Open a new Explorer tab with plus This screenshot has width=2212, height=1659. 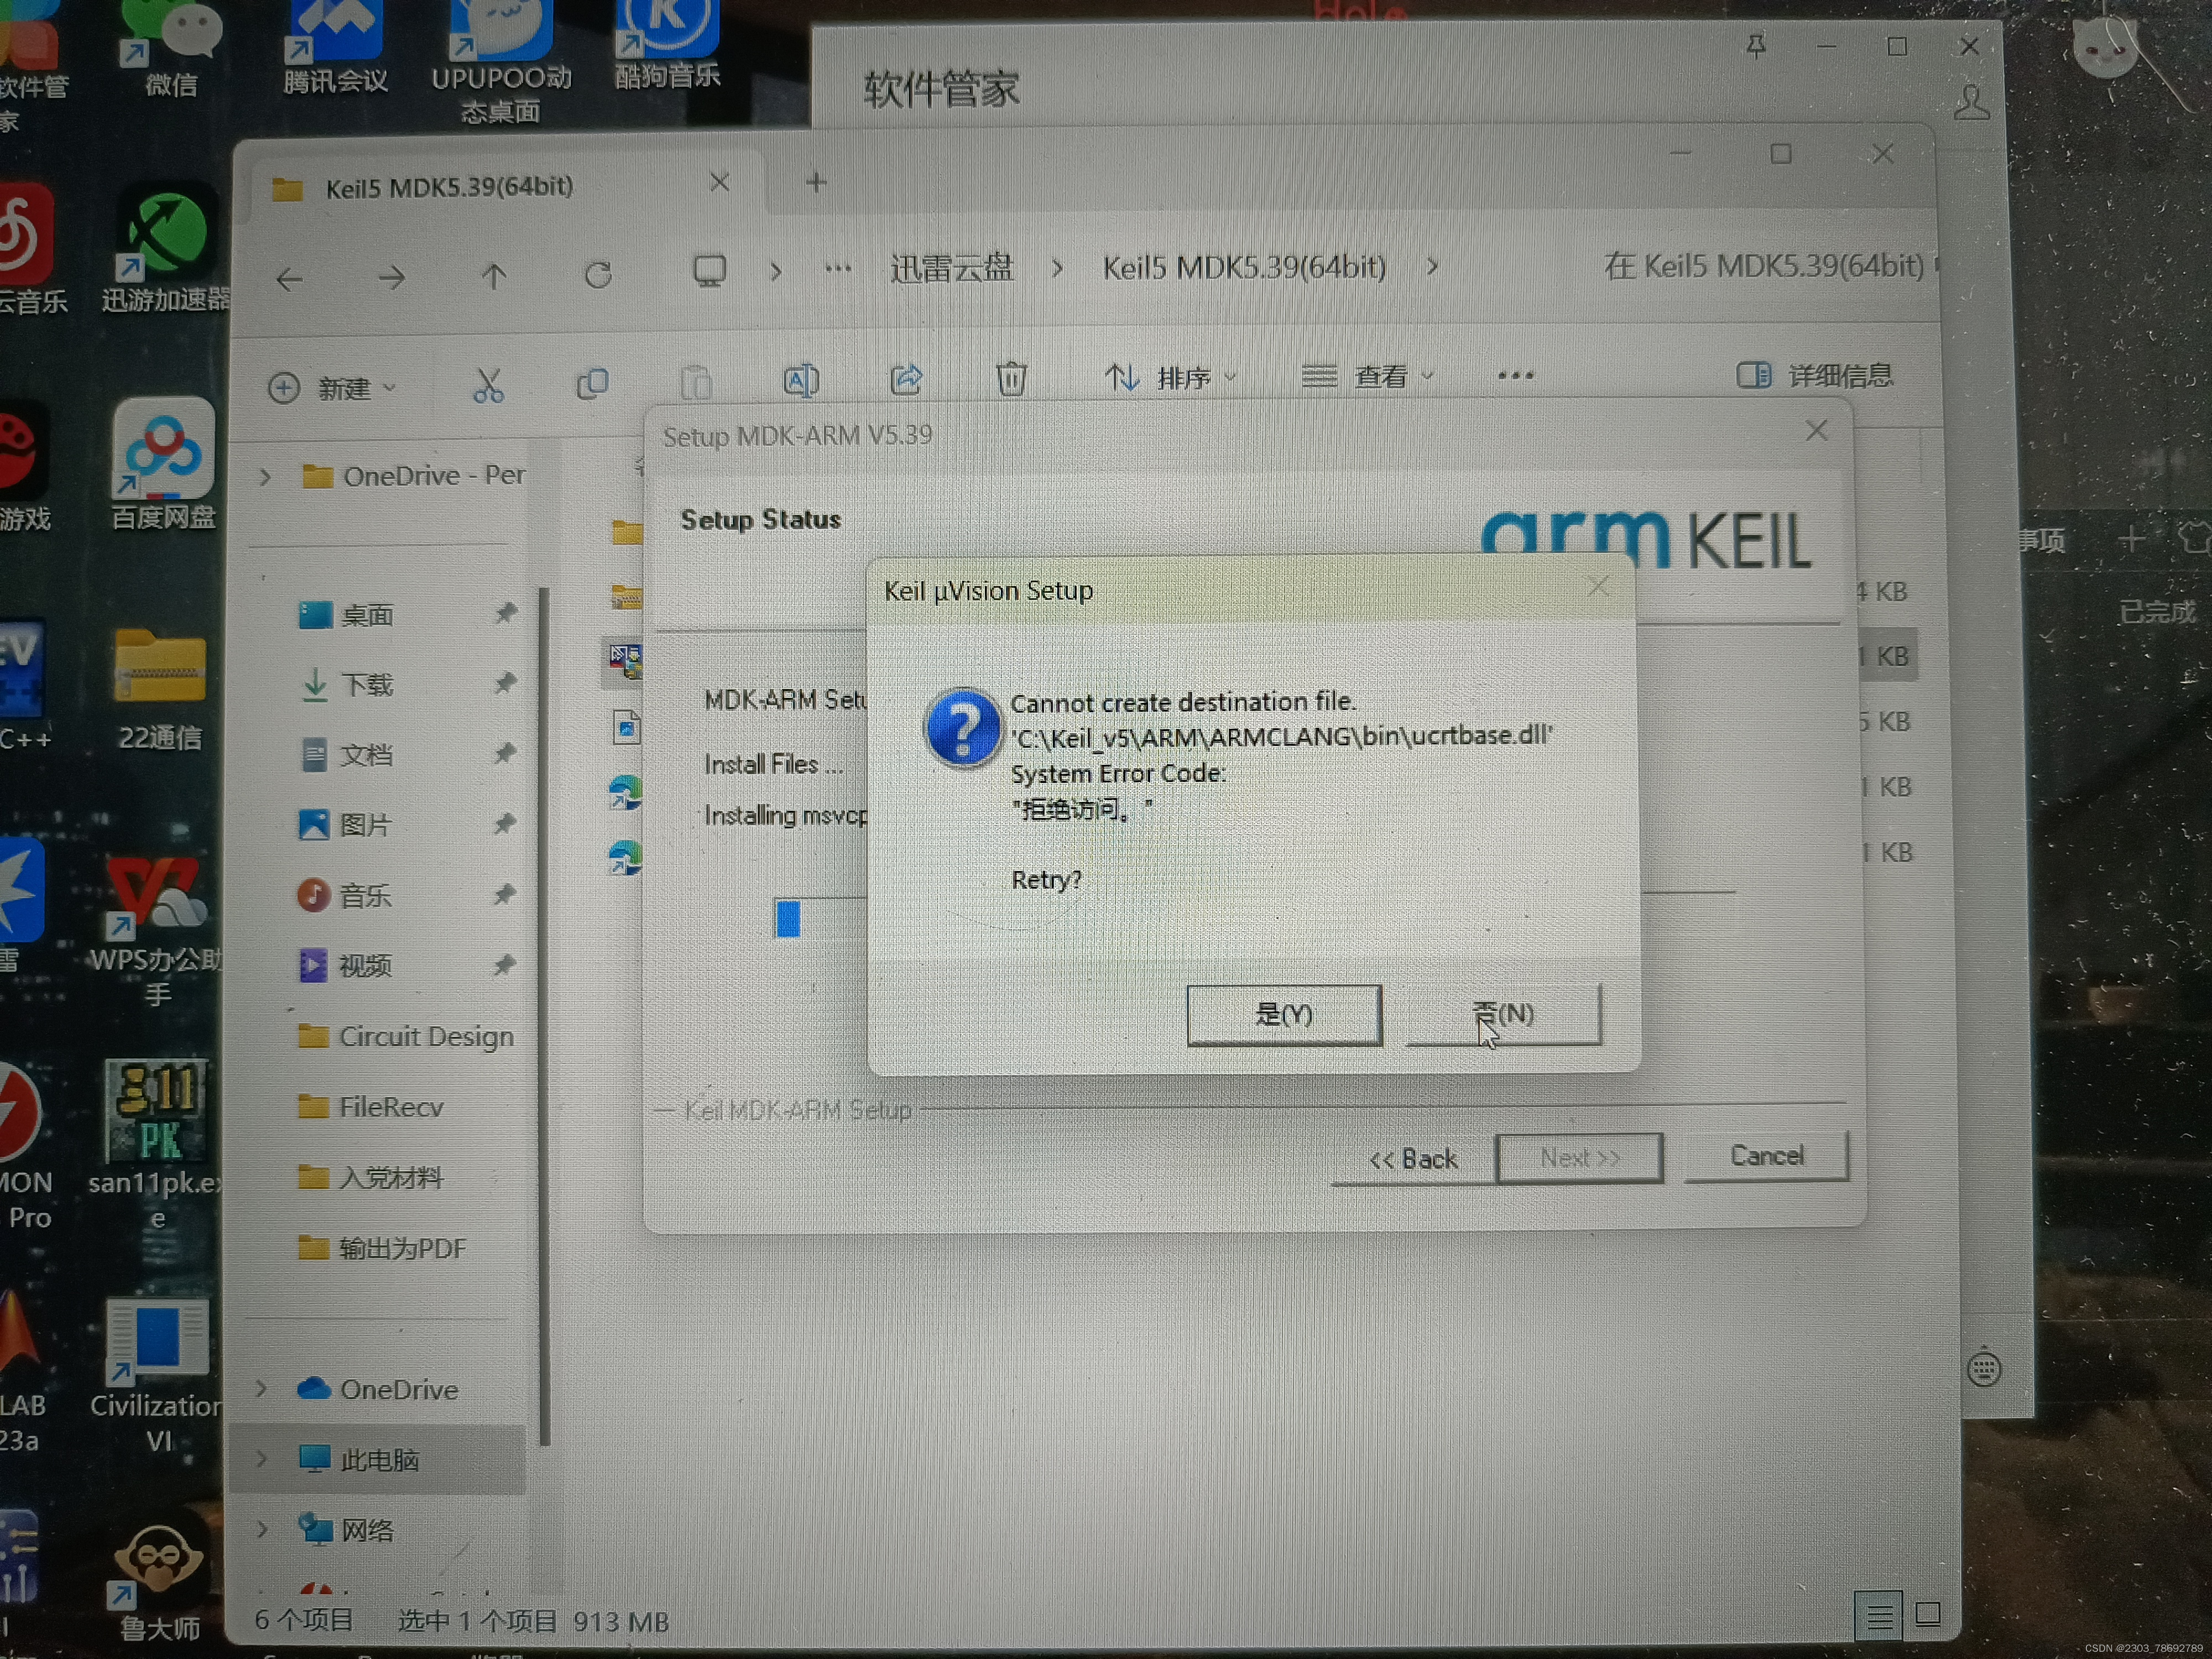[816, 182]
